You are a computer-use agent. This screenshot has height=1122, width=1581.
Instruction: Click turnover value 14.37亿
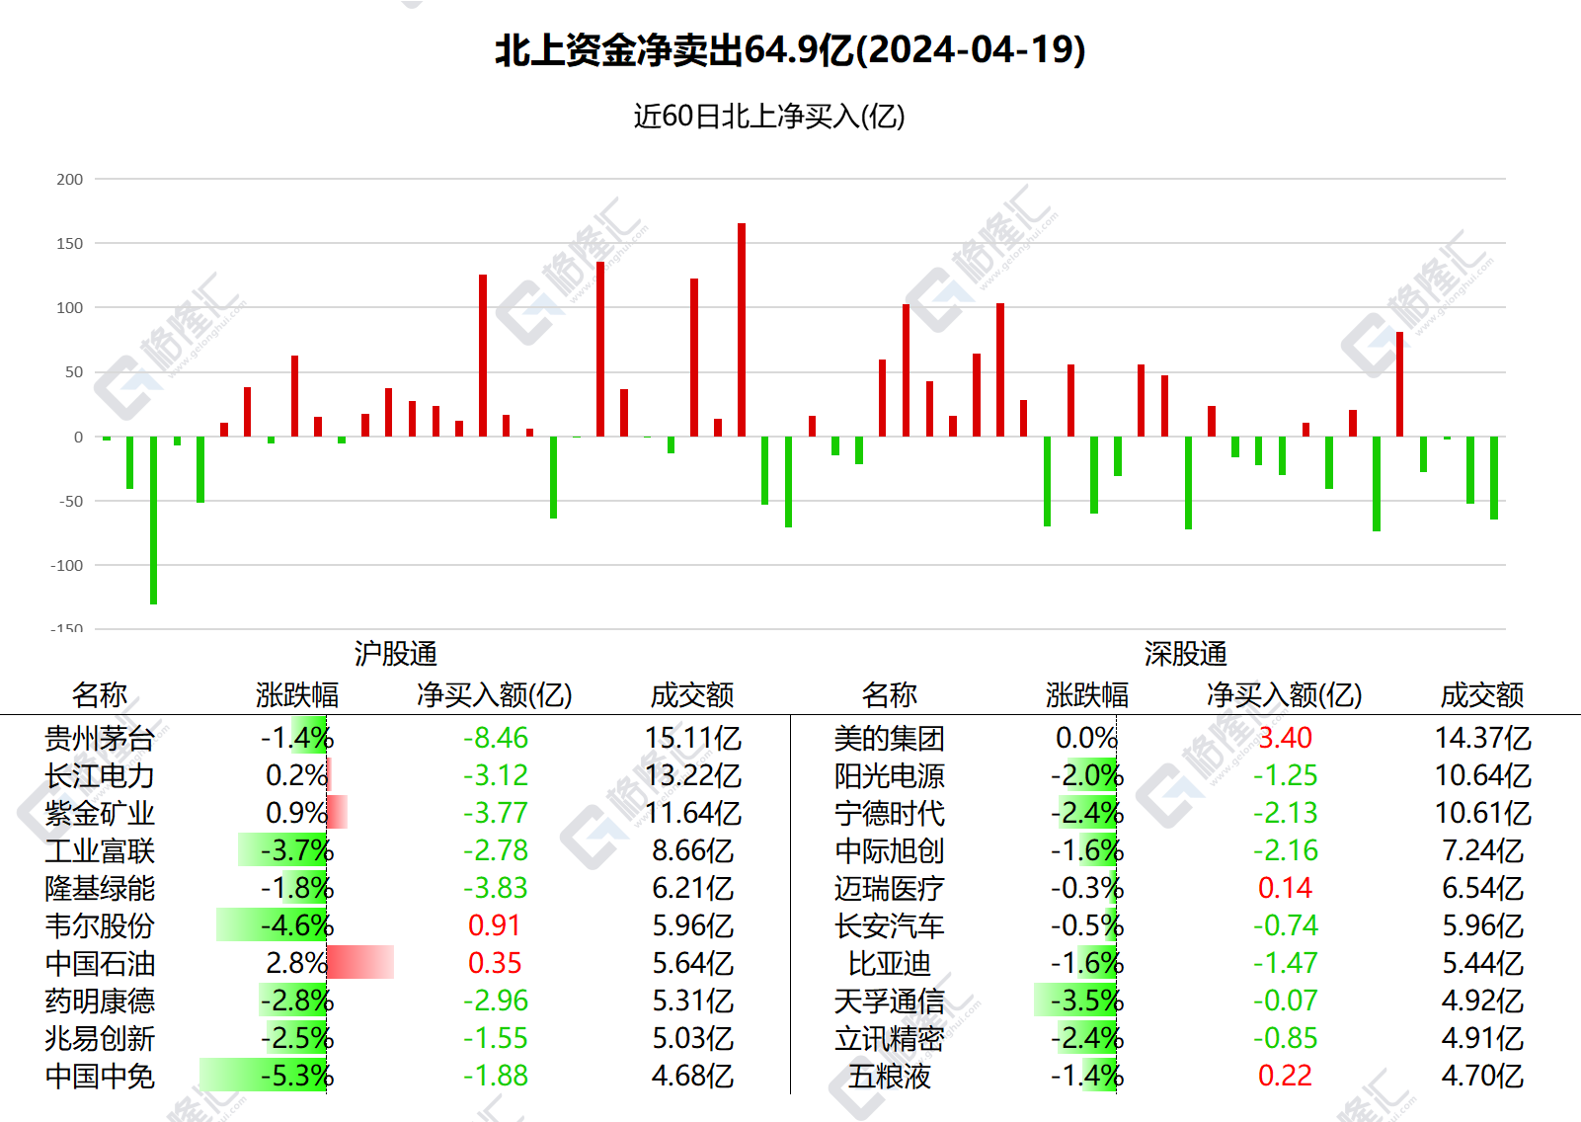[1482, 738]
